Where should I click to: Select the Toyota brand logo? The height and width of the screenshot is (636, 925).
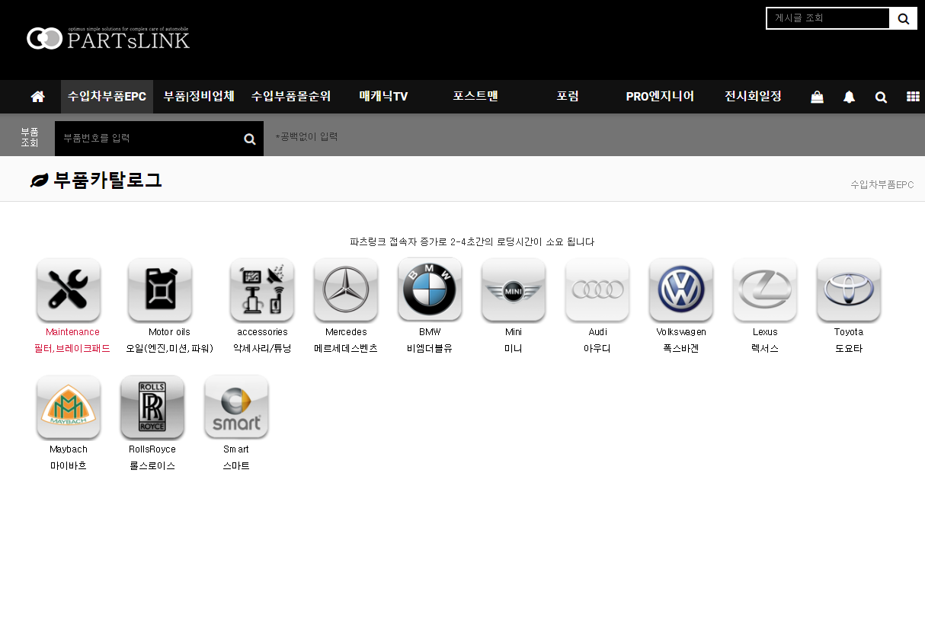tap(849, 290)
